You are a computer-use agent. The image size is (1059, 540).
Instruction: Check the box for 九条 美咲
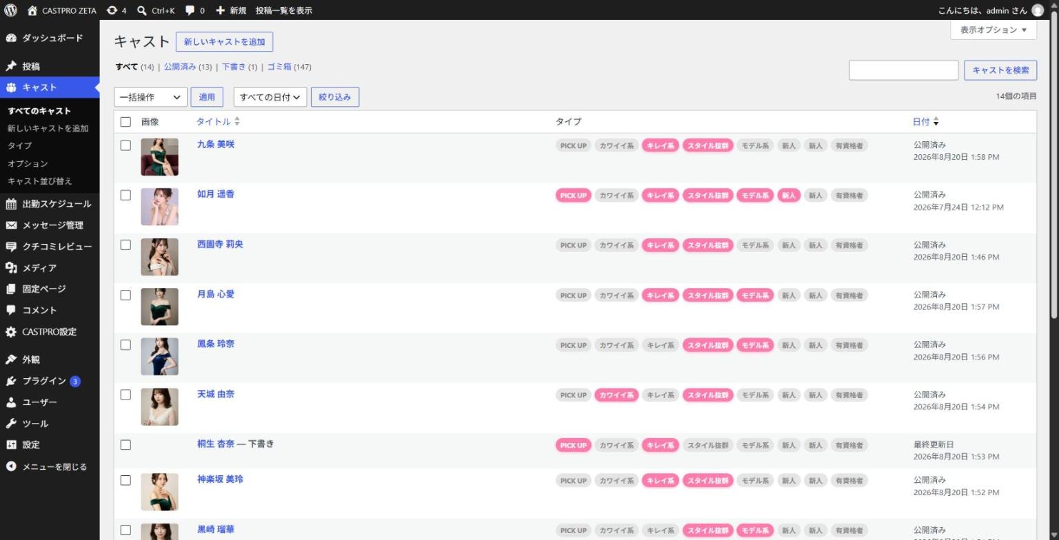coord(125,145)
